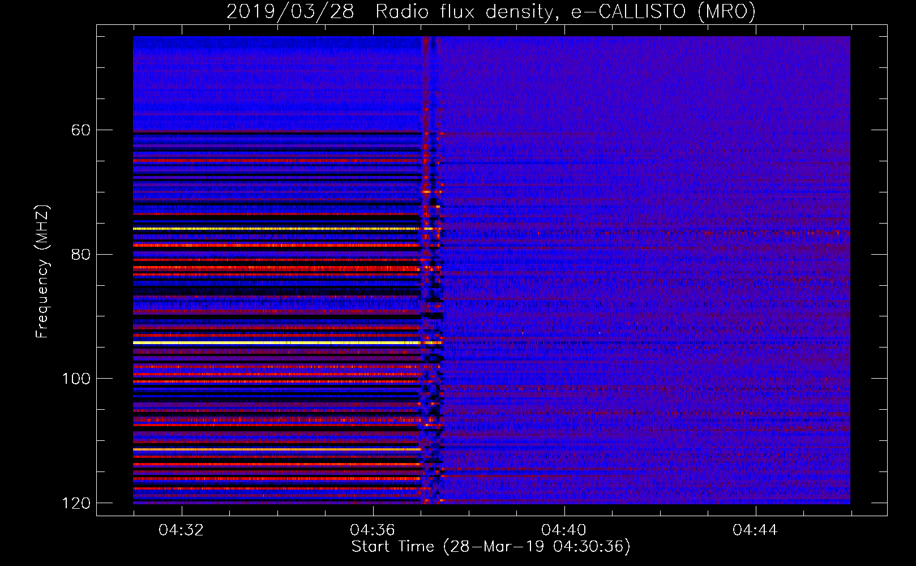Click the 04:32 time tick label

(x=181, y=530)
